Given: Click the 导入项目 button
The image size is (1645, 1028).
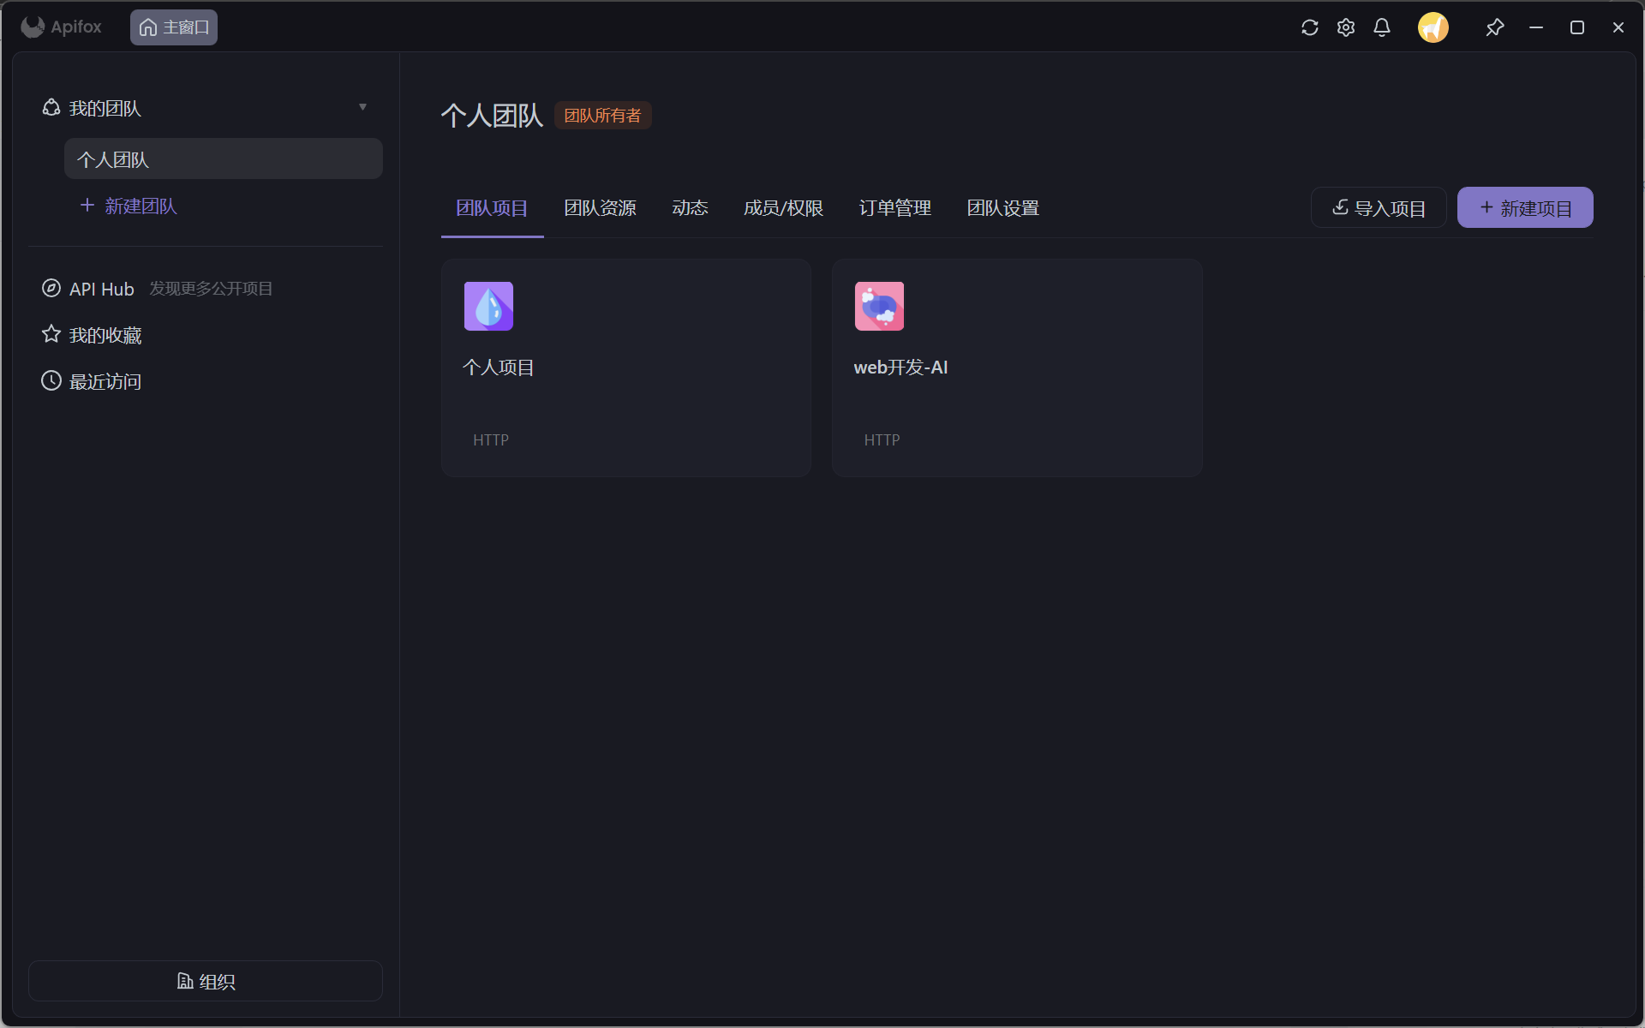Looking at the screenshot, I should point(1379,208).
